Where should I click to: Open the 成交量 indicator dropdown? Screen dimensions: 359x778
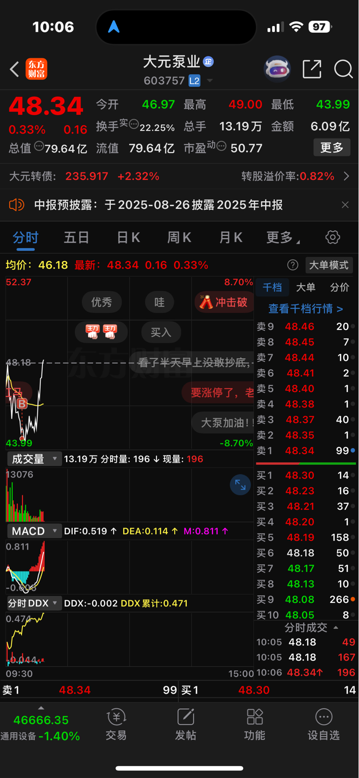(34, 459)
